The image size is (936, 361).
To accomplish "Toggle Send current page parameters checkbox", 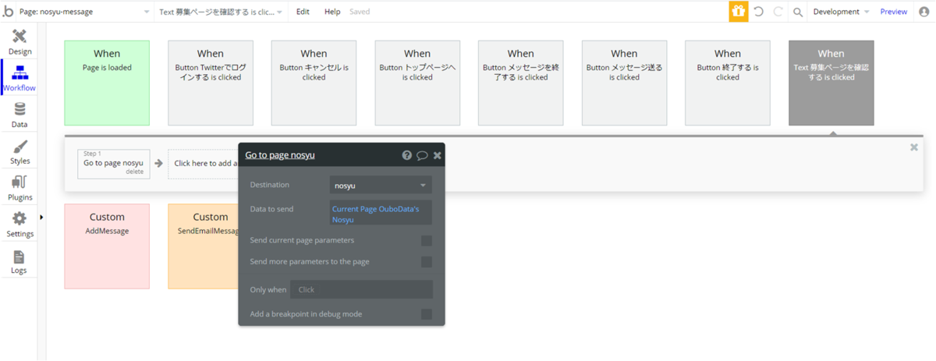I will 427,241.
